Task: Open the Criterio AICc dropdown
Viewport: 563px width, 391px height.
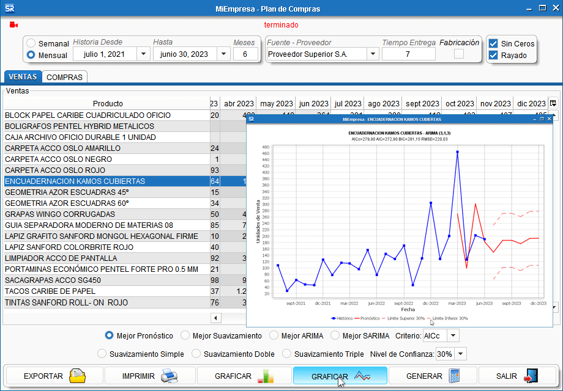Action: [x=453, y=335]
